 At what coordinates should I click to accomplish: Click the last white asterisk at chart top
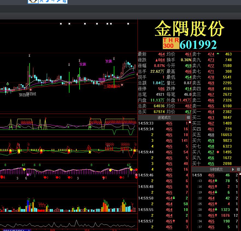(x=128, y=24)
